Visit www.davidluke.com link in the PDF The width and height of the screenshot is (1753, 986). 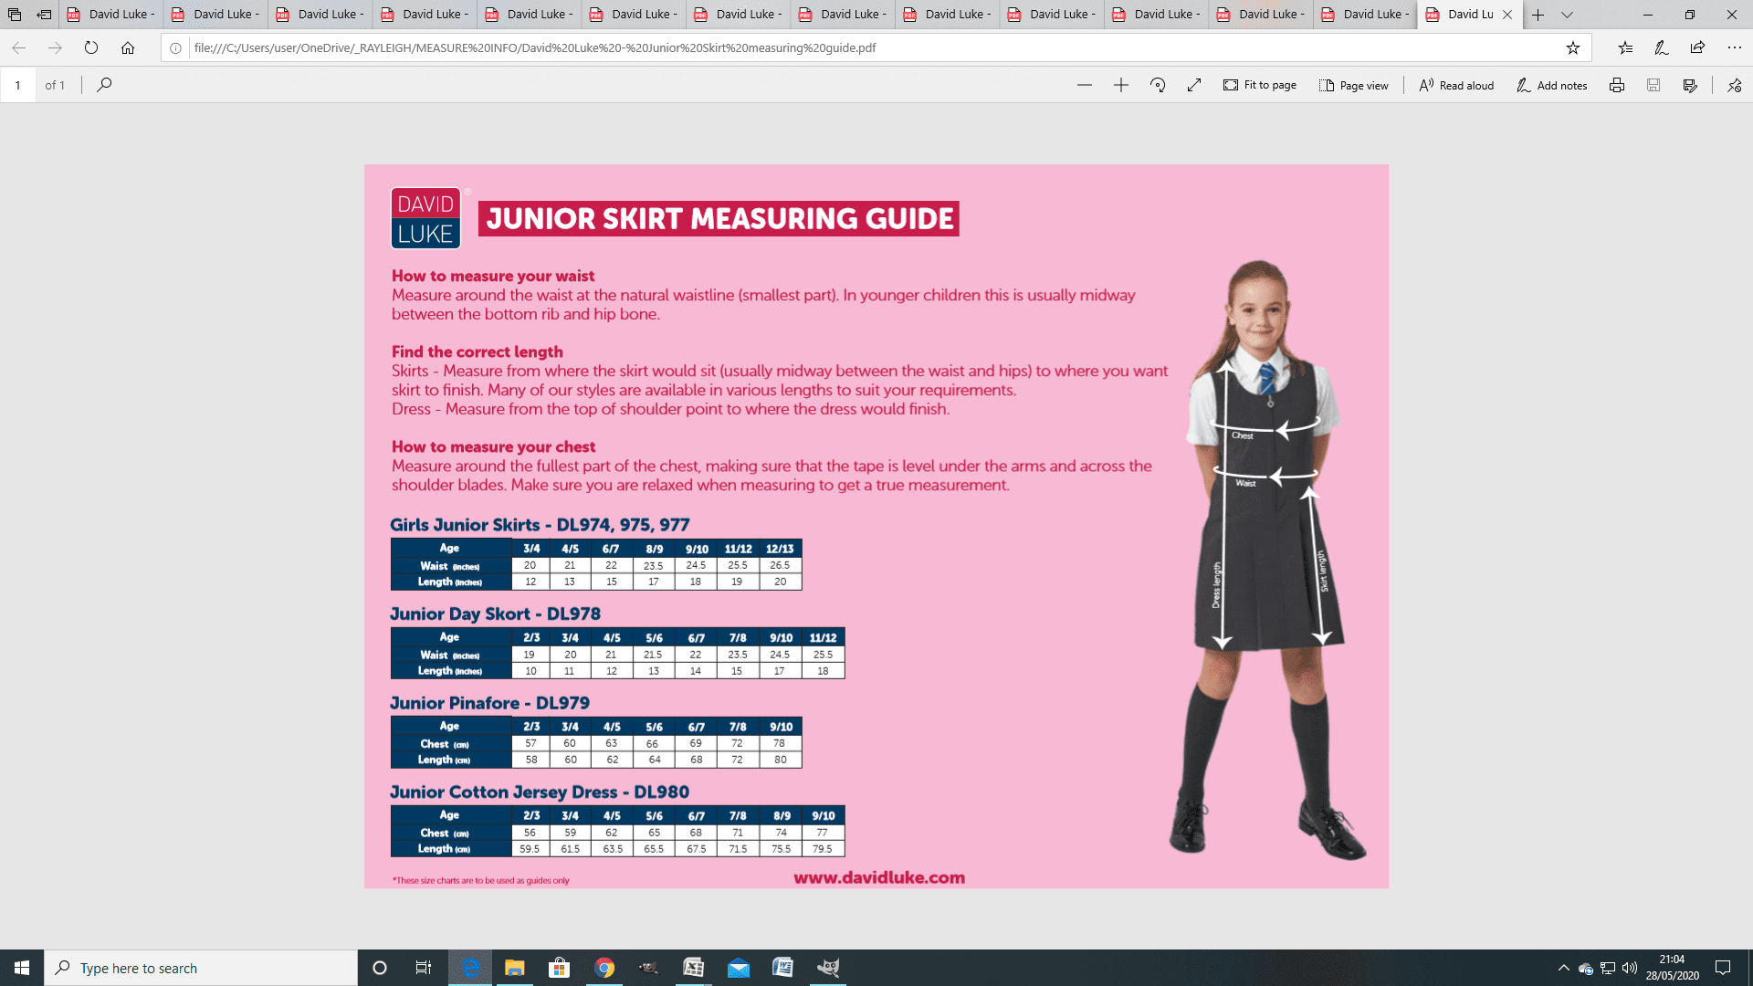point(879,877)
